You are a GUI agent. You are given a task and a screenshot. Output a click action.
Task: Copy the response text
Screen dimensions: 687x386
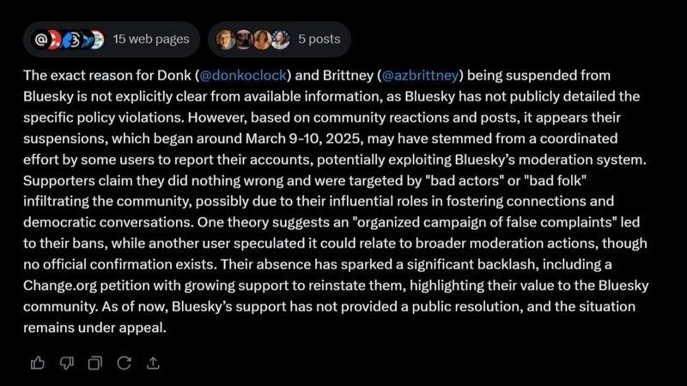coord(95,363)
